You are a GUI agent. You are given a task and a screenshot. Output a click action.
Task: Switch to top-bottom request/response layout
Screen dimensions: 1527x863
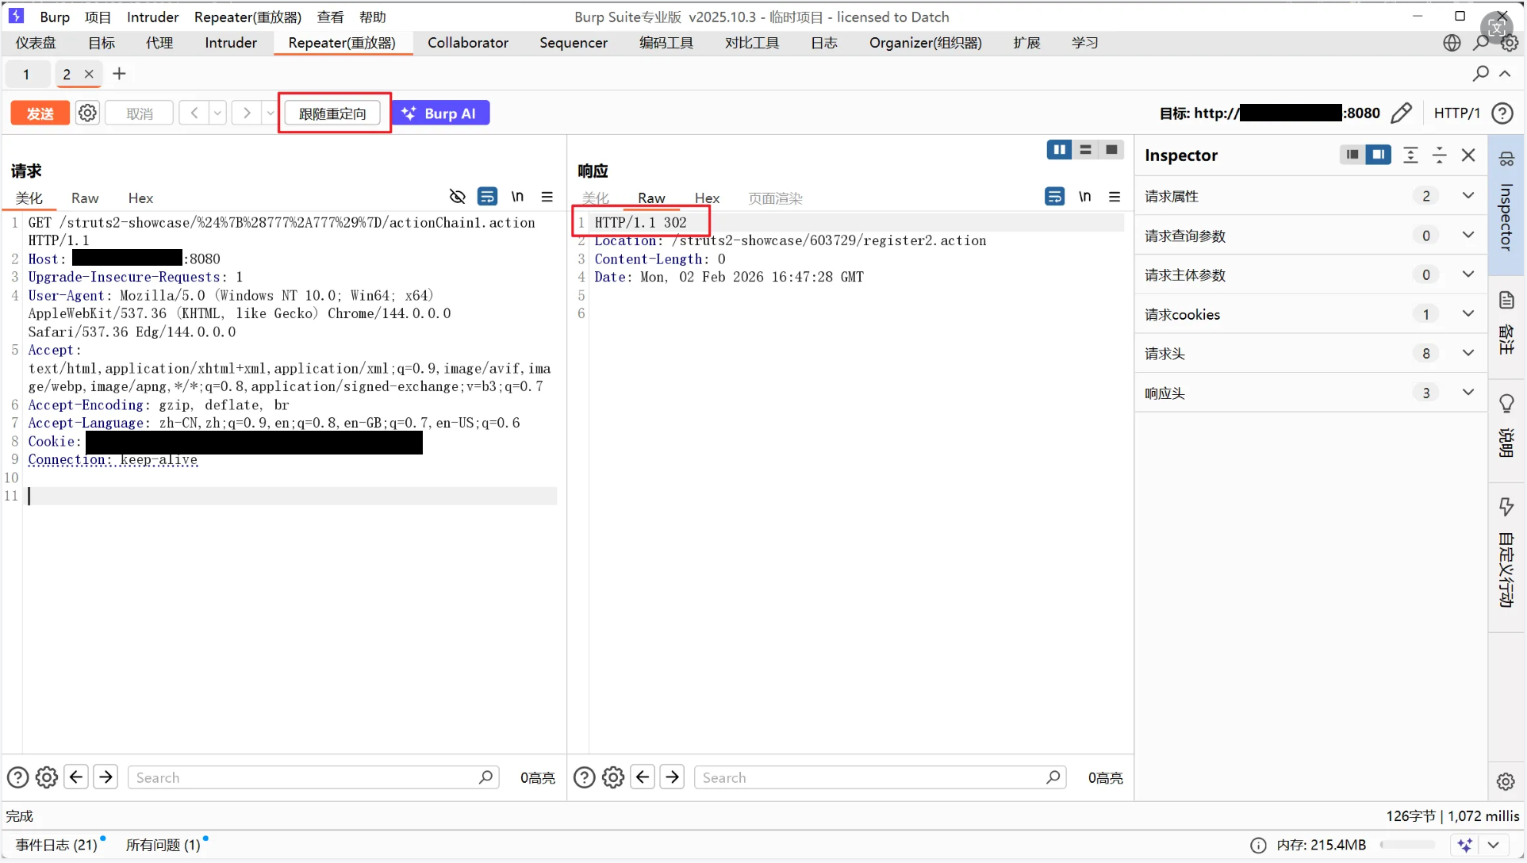(x=1085, y=150)
